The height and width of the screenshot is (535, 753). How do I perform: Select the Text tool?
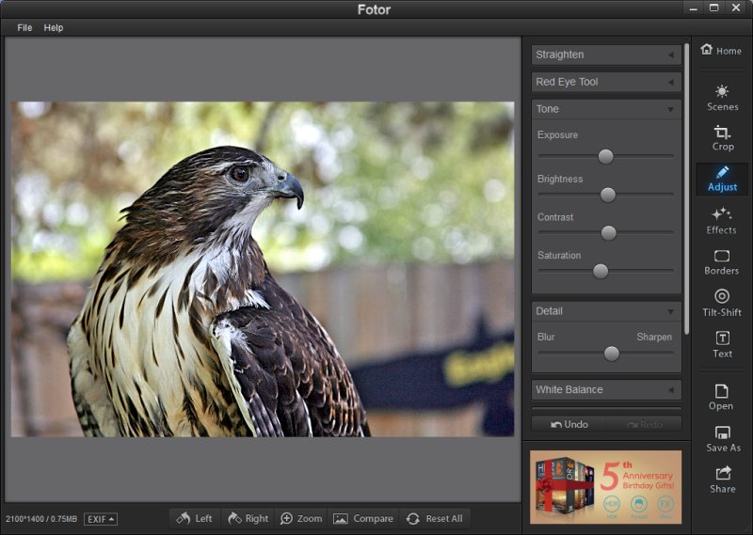tap(722, 343)
